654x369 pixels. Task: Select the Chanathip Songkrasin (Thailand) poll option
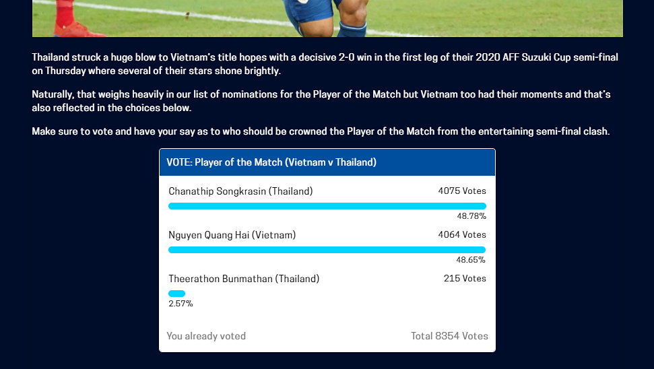240,191
